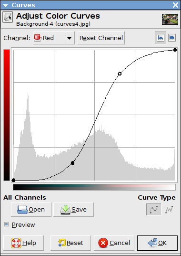Select the hollow upper curve control point

120,74
